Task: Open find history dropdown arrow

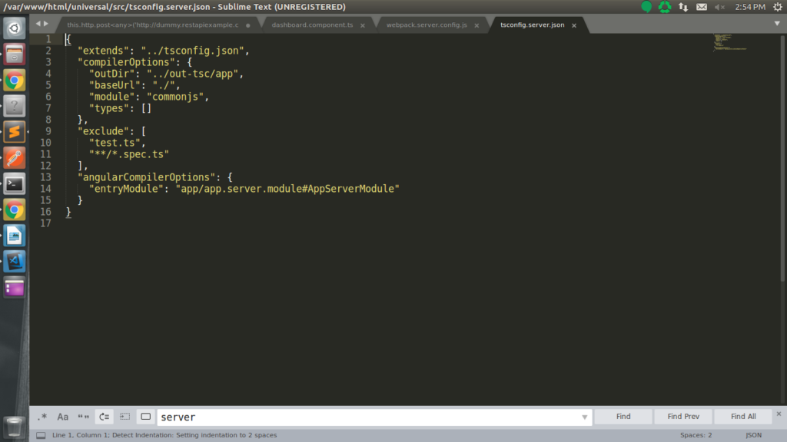Action: click(x=584, y=417)
